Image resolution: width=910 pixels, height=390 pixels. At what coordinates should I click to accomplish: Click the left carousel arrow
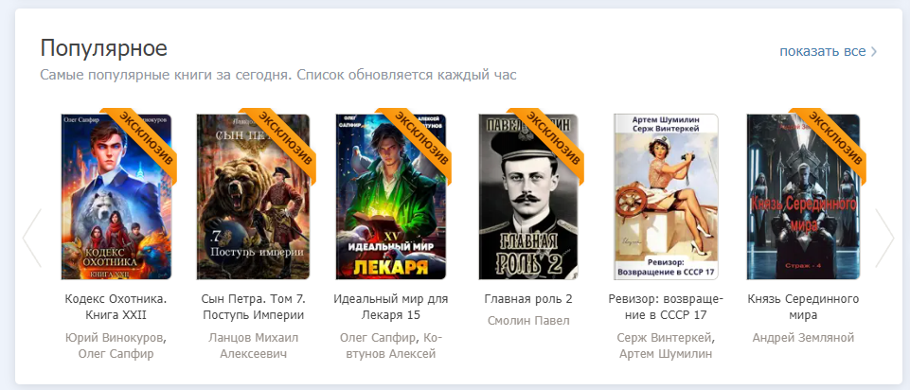[32, 238]
